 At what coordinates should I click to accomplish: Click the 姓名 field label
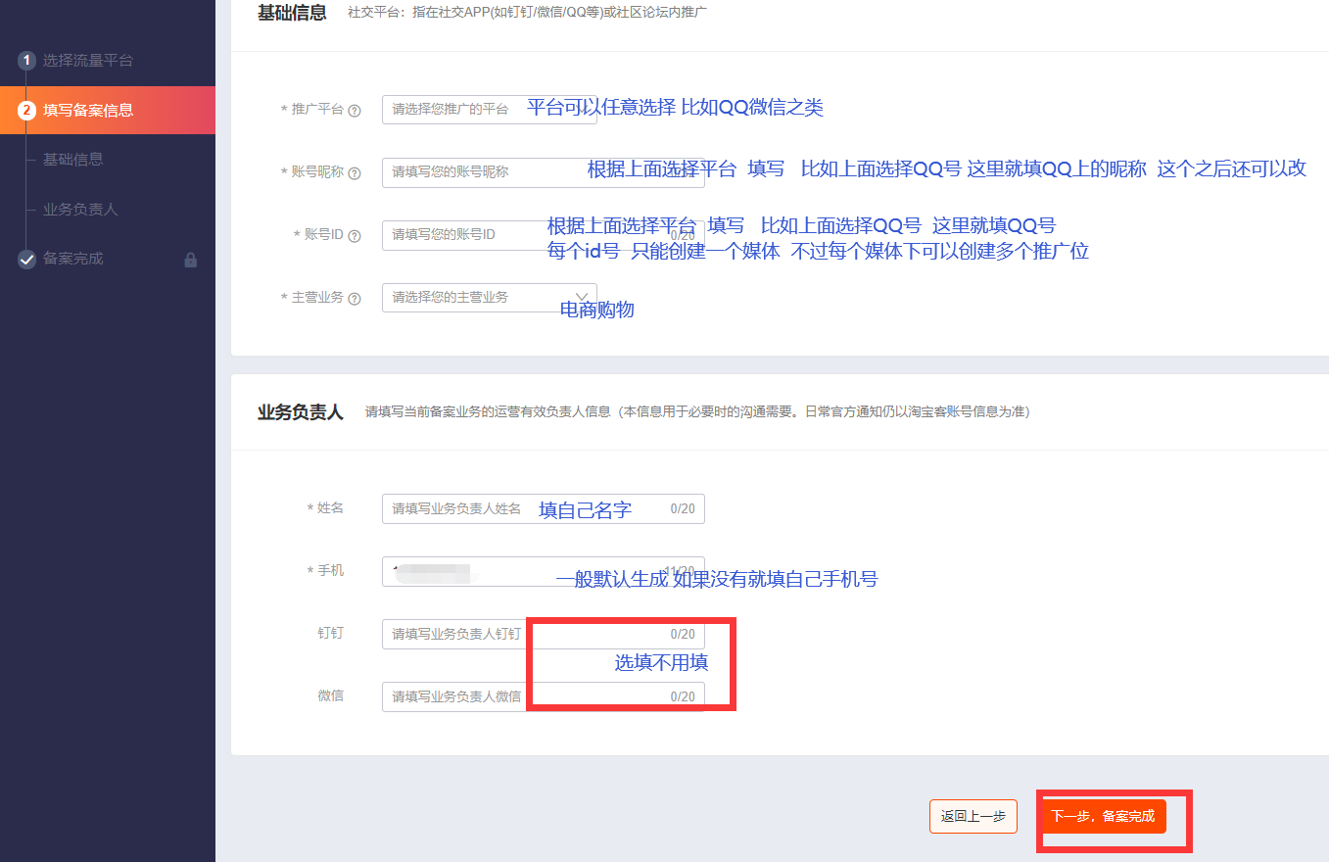(x=331, y=508)
